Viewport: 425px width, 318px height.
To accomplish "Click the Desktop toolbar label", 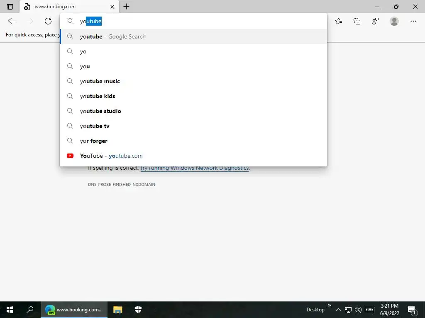I will click(x=315, y=310).
